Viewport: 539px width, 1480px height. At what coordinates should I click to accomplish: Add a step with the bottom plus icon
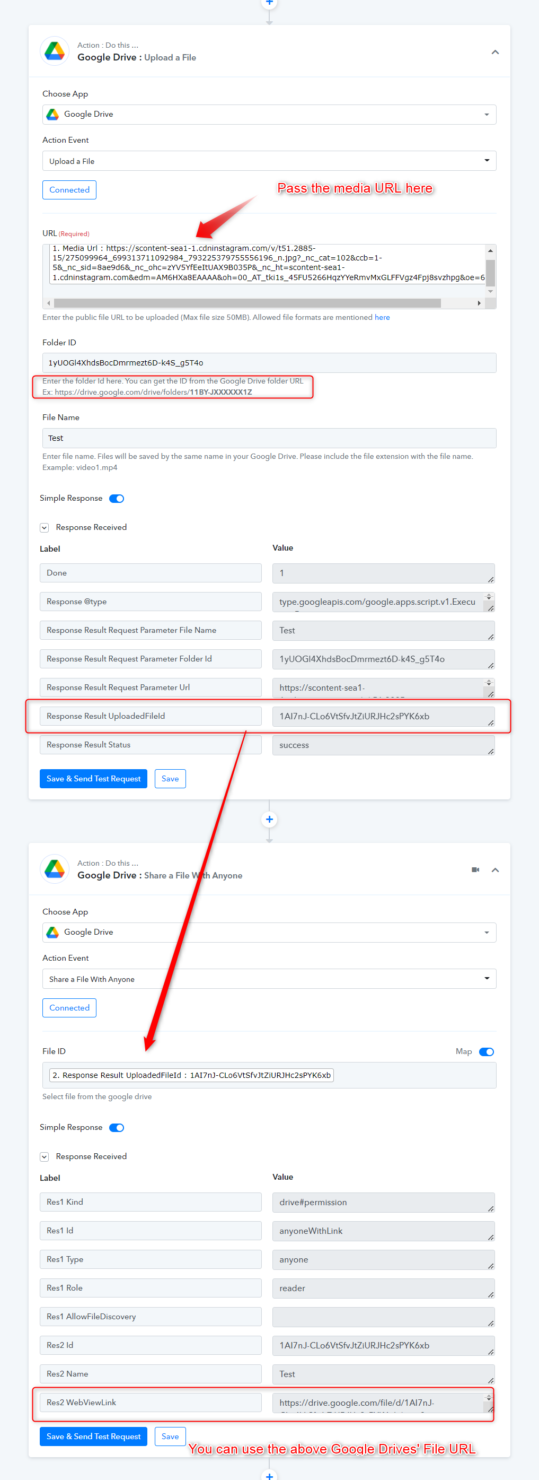269,1474
